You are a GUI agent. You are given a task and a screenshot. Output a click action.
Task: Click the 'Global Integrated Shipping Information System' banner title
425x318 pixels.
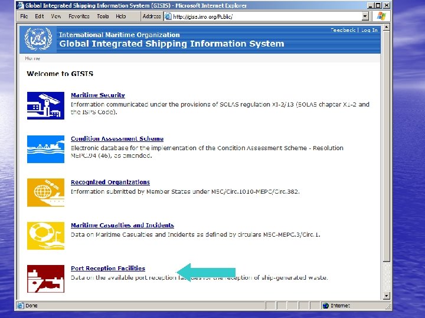coord(172,44)
